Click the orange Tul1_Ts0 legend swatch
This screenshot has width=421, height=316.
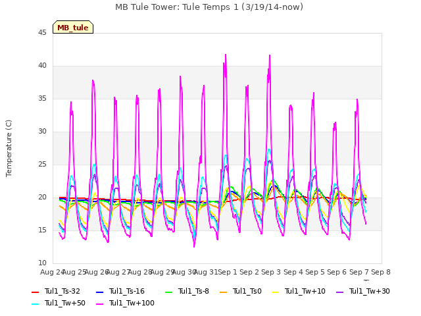click(224, 292)
